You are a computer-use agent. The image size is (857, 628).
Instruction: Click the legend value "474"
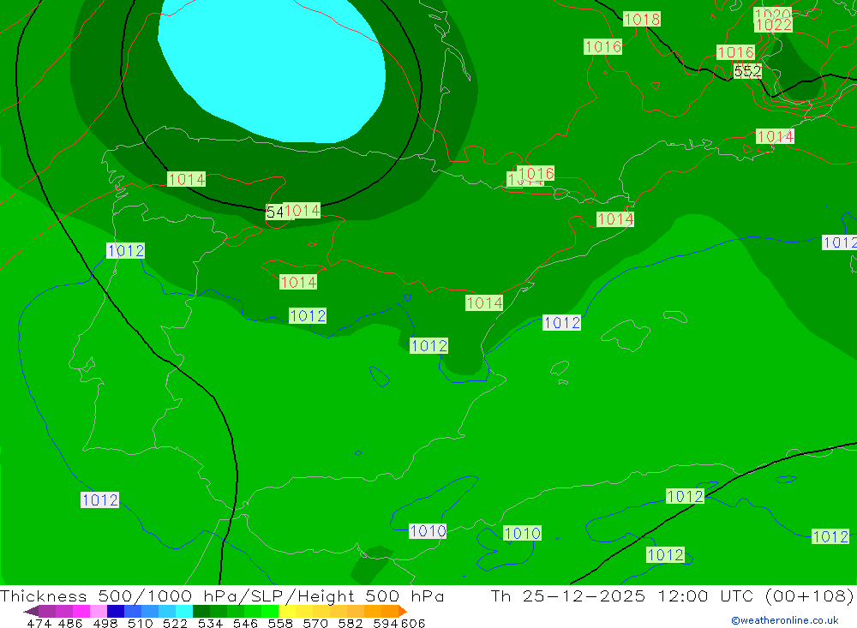coord(39,623)
